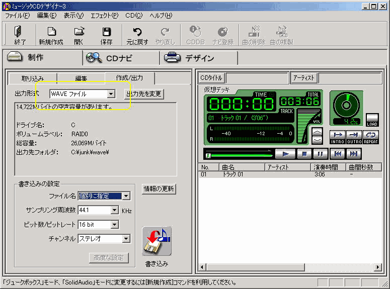Click the CDタイトル input field
The height and width of the screenshot is (289, 390).
[x=256, y=78]
